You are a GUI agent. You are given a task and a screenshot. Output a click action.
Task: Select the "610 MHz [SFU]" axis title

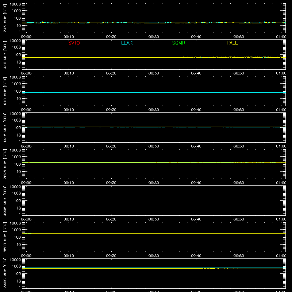pos(5,91)
